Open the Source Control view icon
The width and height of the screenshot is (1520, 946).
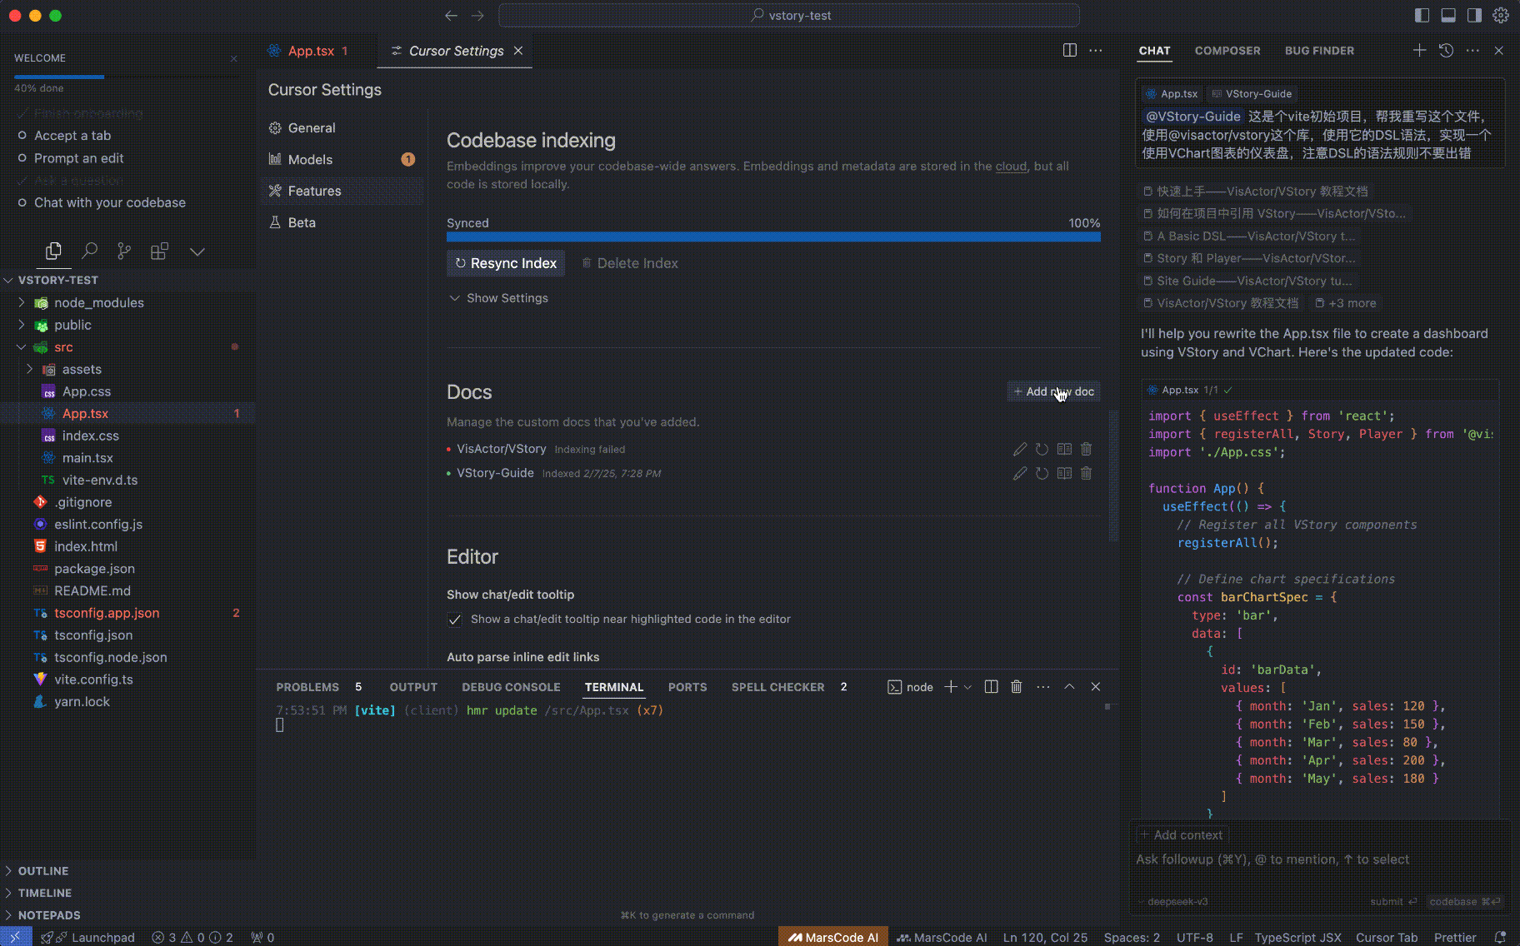click(124, 251)
